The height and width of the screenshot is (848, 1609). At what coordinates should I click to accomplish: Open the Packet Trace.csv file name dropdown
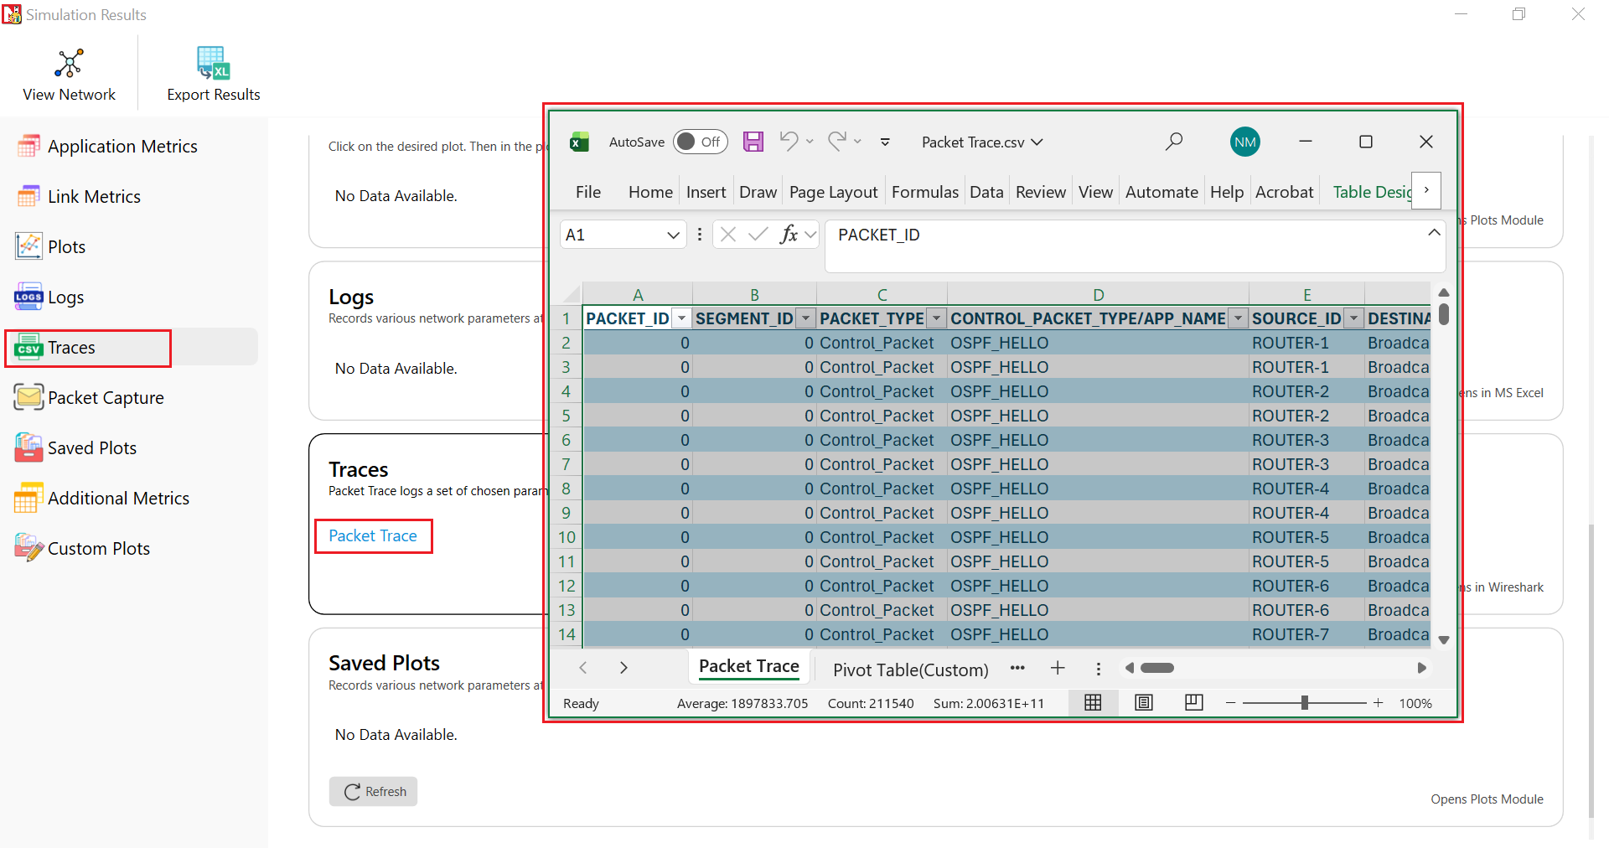click(1037, 142)
